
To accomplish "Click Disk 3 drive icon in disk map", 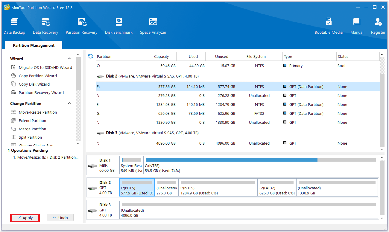I will pyautogui.click(x=92, y=211).
